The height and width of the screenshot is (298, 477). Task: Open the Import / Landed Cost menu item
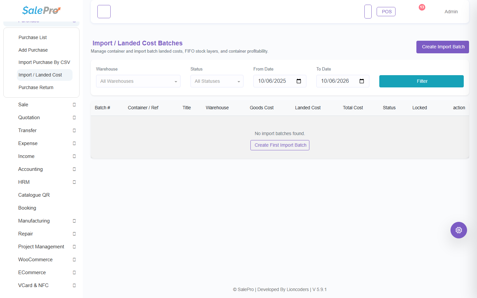44,75
